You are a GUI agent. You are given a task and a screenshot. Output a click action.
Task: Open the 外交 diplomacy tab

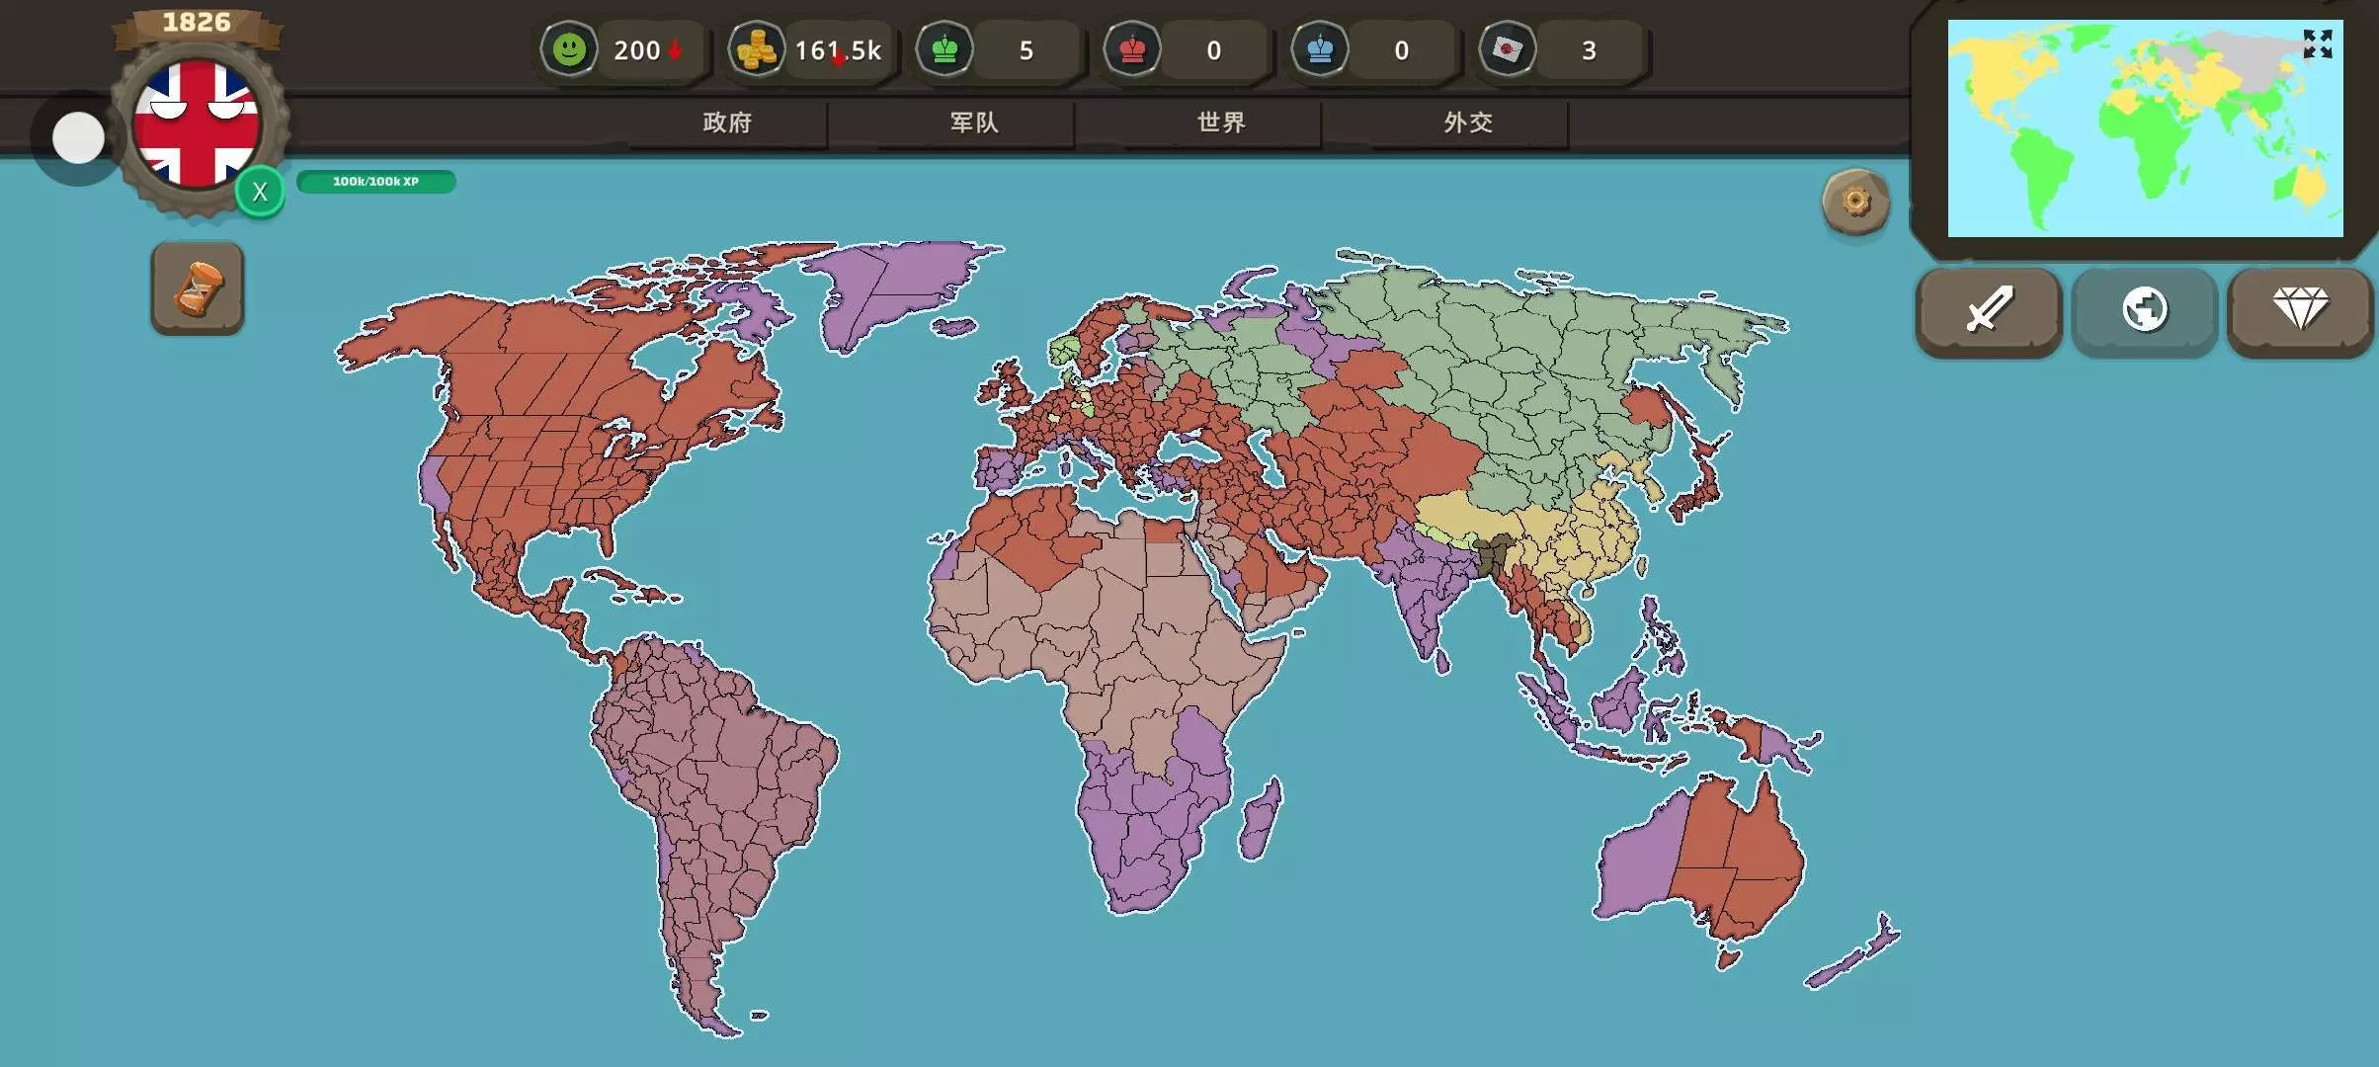[x=1468, y=123]
